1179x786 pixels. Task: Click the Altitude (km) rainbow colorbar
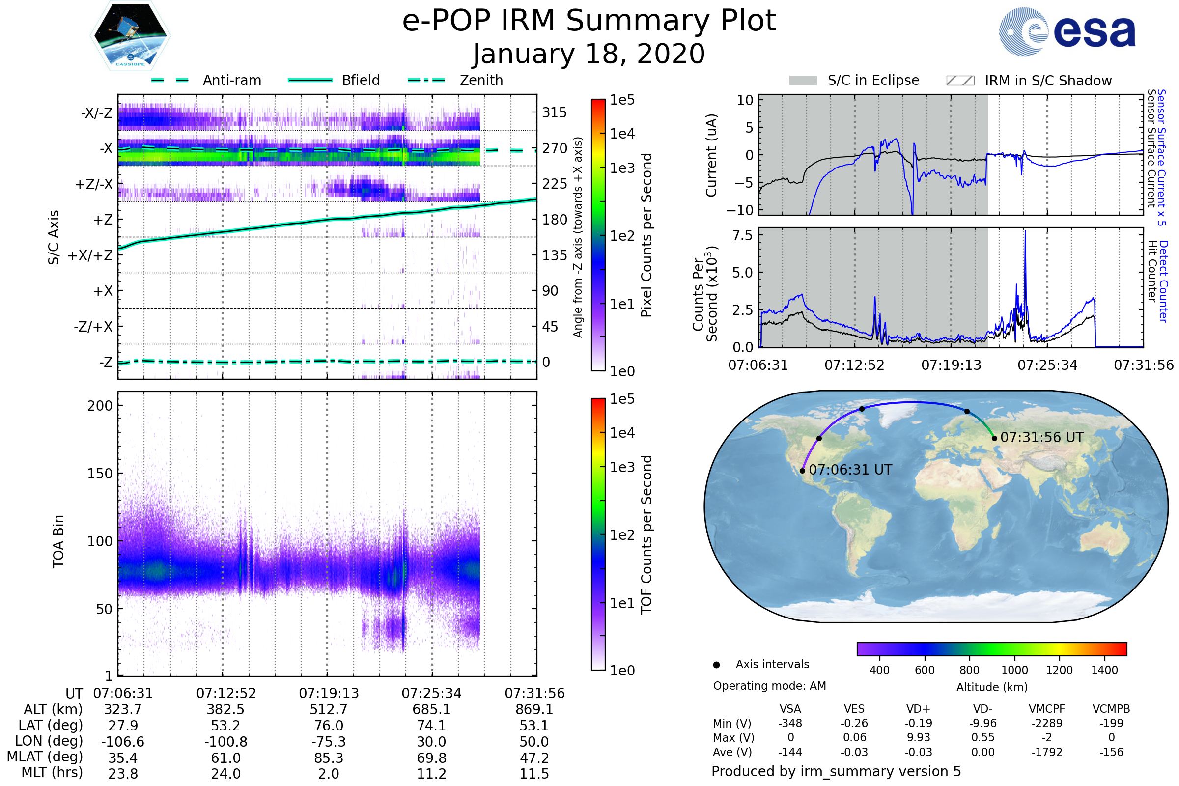(x=991, y=648)
